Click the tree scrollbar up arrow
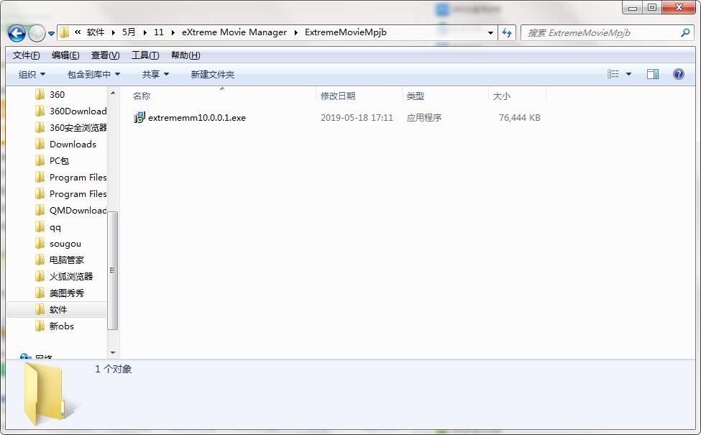Image resolution: width=701 pixels, height=435 pixels. (x=113, y=93)
